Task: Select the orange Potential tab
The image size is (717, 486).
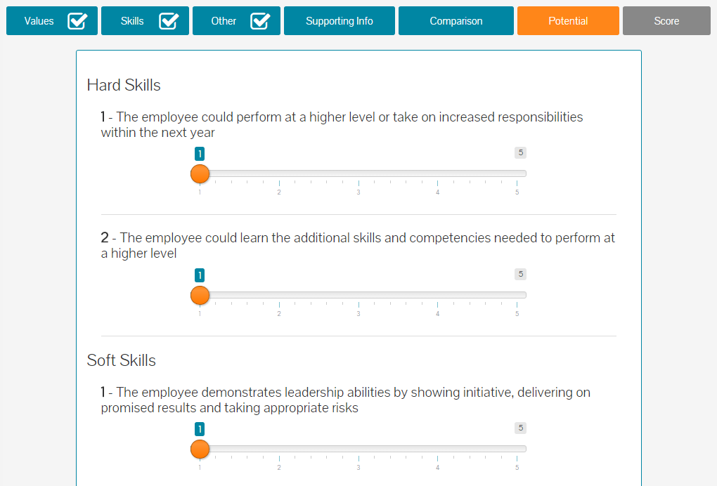Action: [568, 20]
